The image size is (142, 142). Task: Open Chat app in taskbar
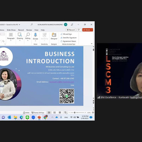(x=3, y=117)
